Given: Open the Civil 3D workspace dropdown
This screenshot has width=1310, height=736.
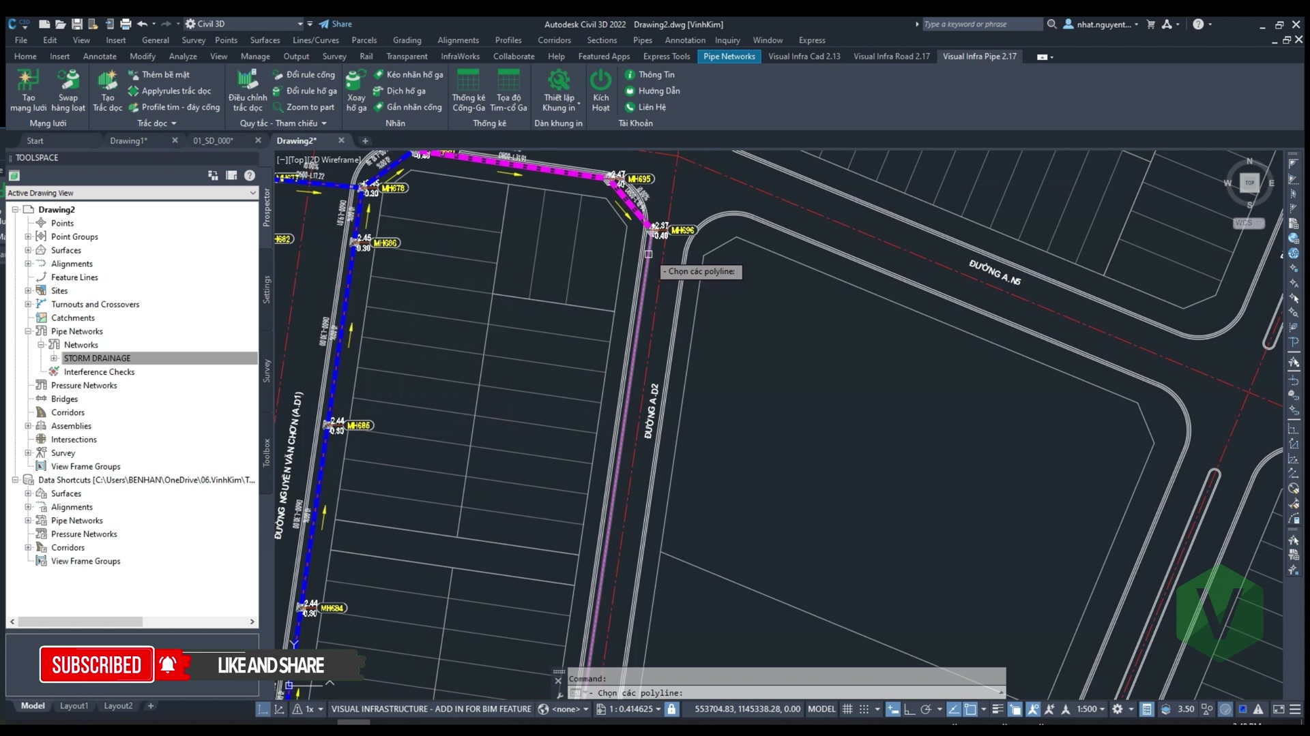Looking at the screenshot, I should (244, 24).
